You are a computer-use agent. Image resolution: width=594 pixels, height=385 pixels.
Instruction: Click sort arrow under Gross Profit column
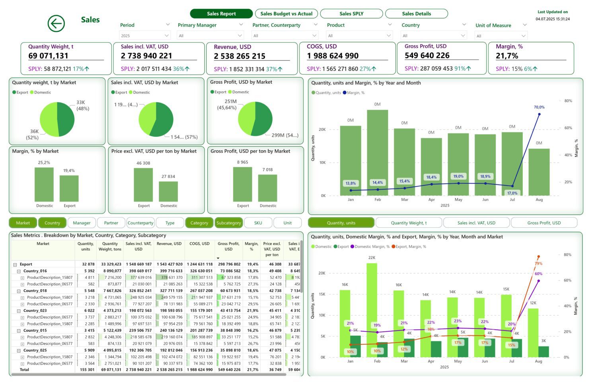pyautogui.click(x=218, y=258)
